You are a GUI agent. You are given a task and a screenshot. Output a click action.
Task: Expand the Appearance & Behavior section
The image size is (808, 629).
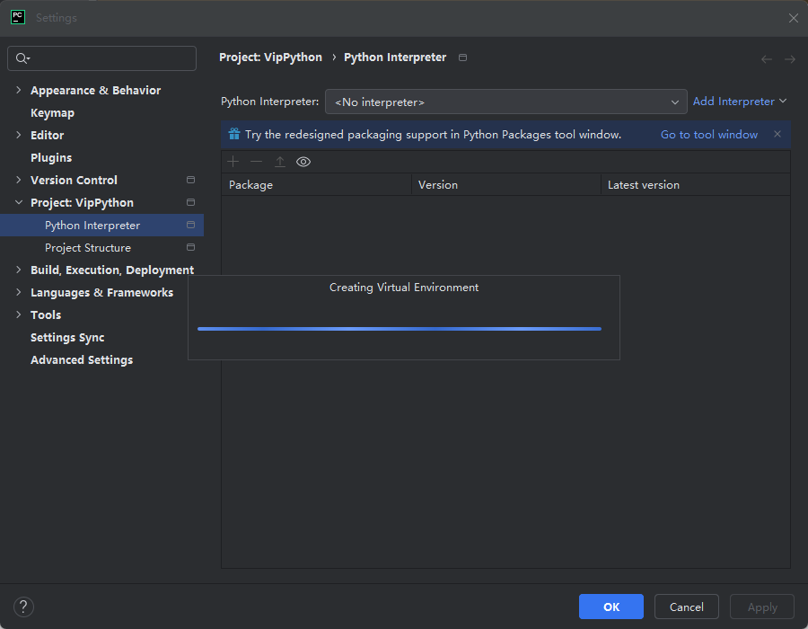point(19,90)
